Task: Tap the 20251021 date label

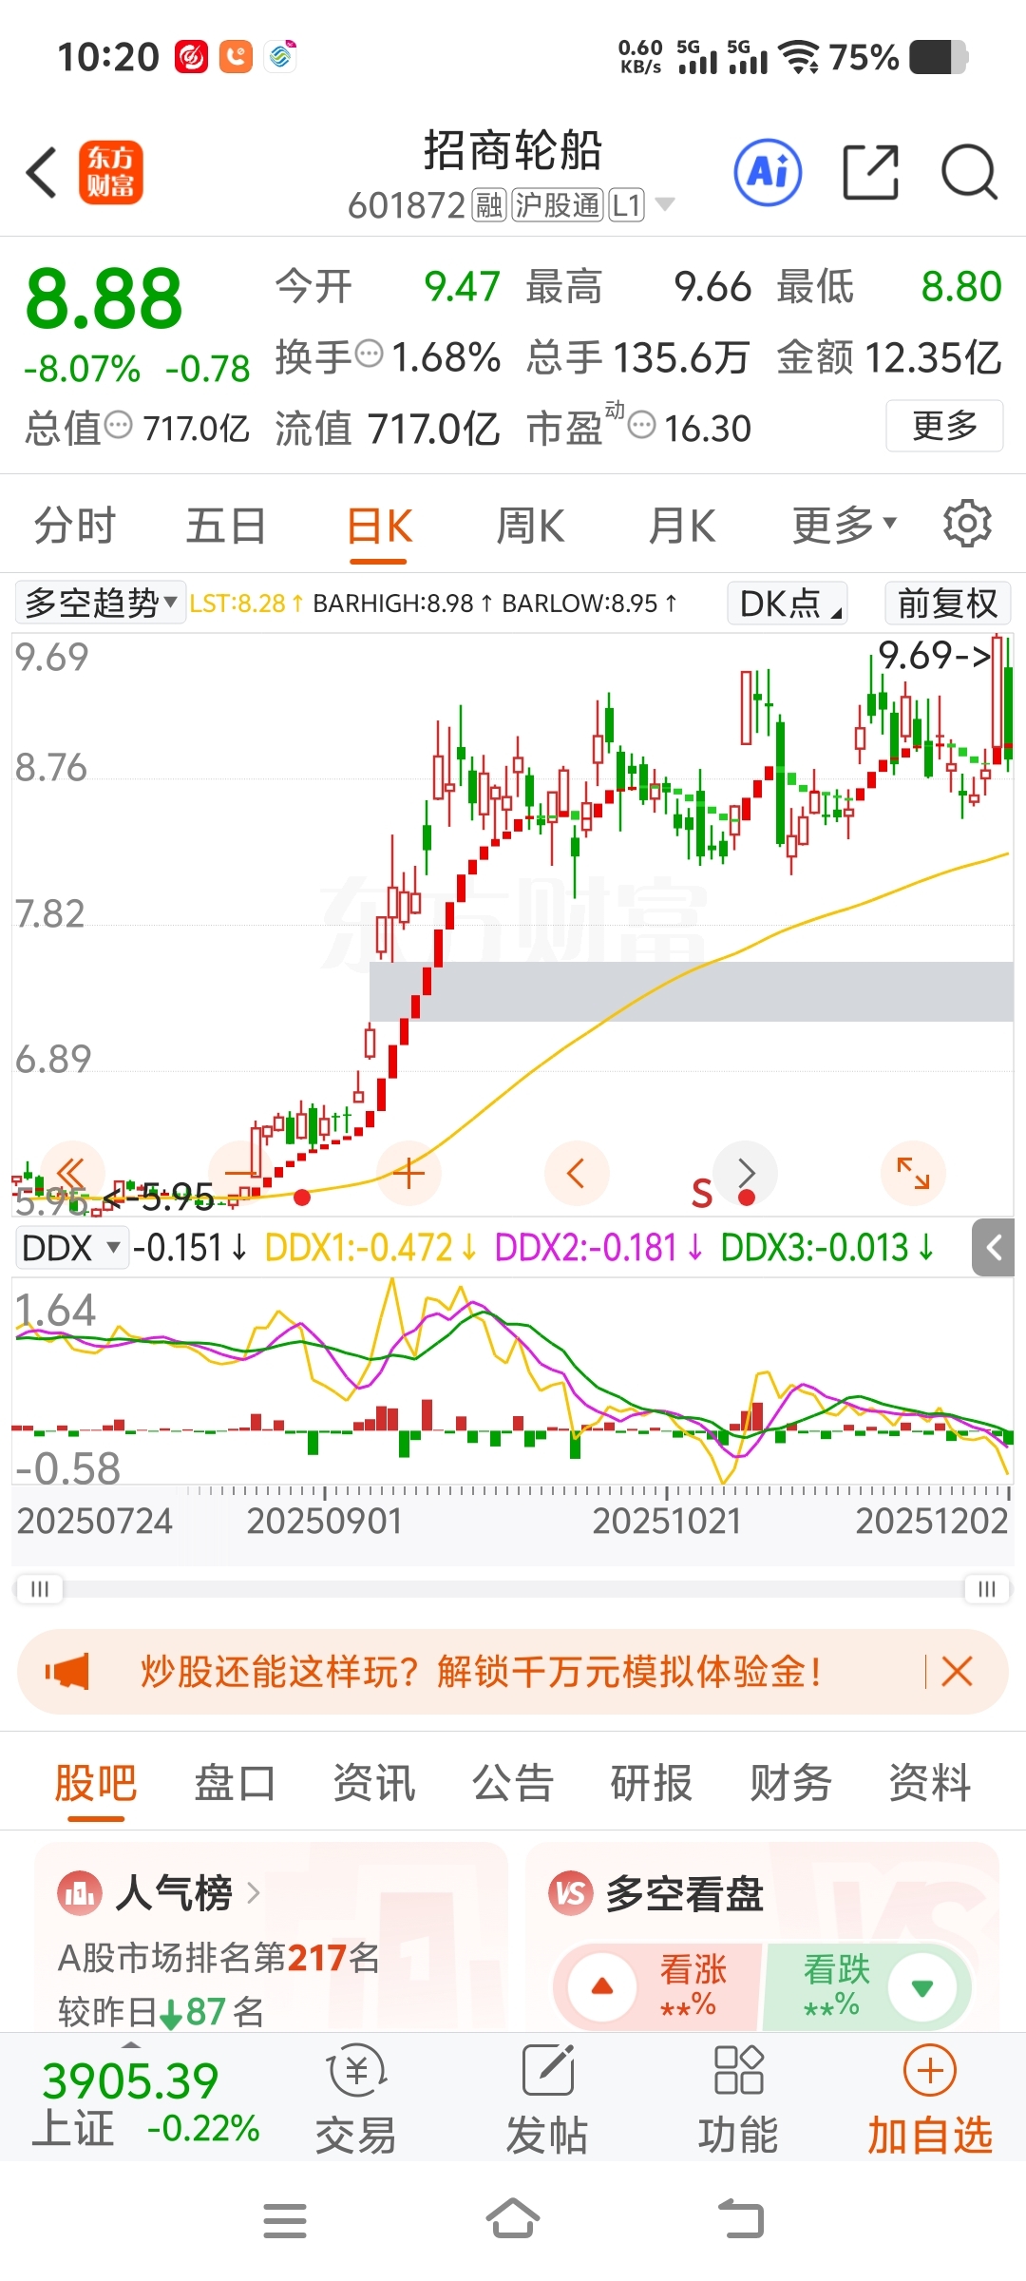Action: click(667, 1521)
